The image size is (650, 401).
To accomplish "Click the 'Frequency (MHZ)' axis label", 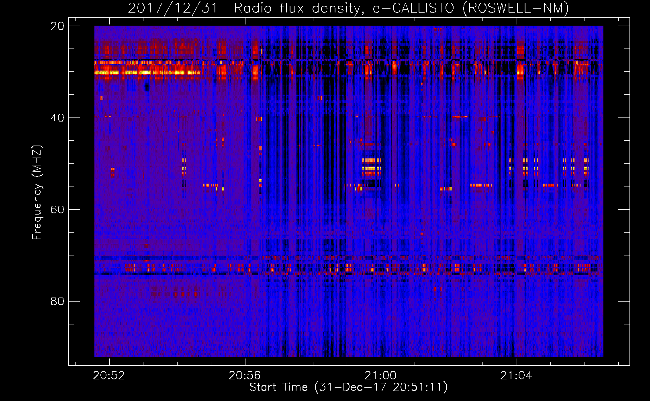I will click(x=37, y=192).
